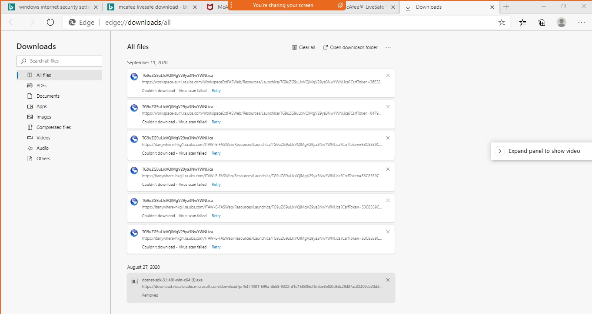Stop screen sharing icon in banner

(340, 5)
